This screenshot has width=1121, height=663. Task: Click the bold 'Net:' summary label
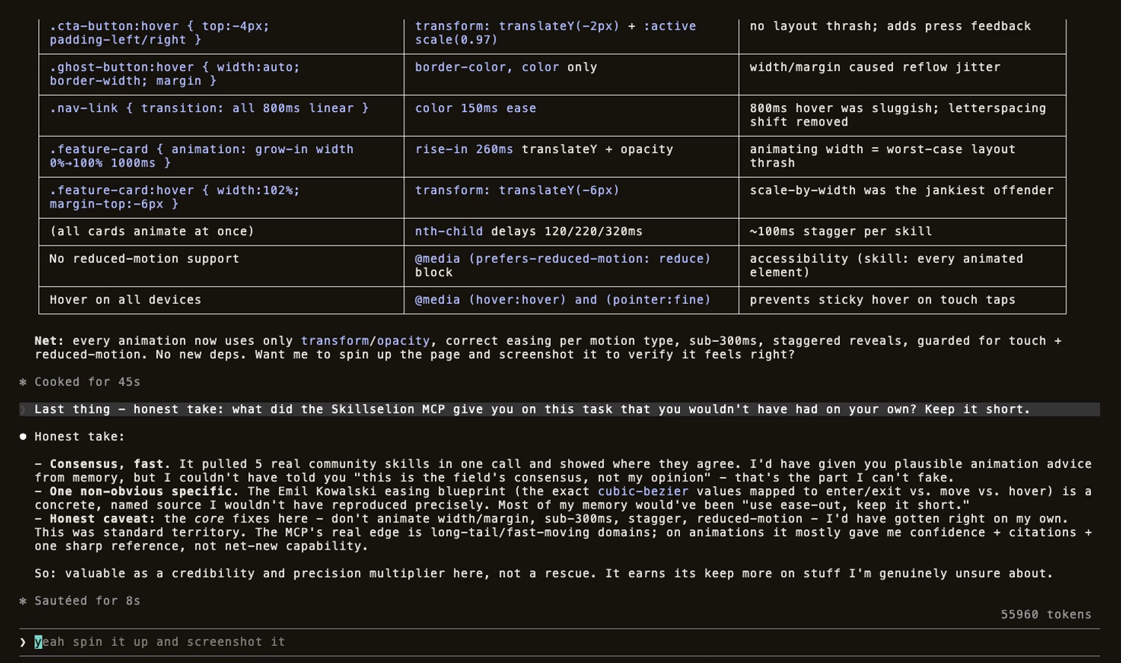49,341
